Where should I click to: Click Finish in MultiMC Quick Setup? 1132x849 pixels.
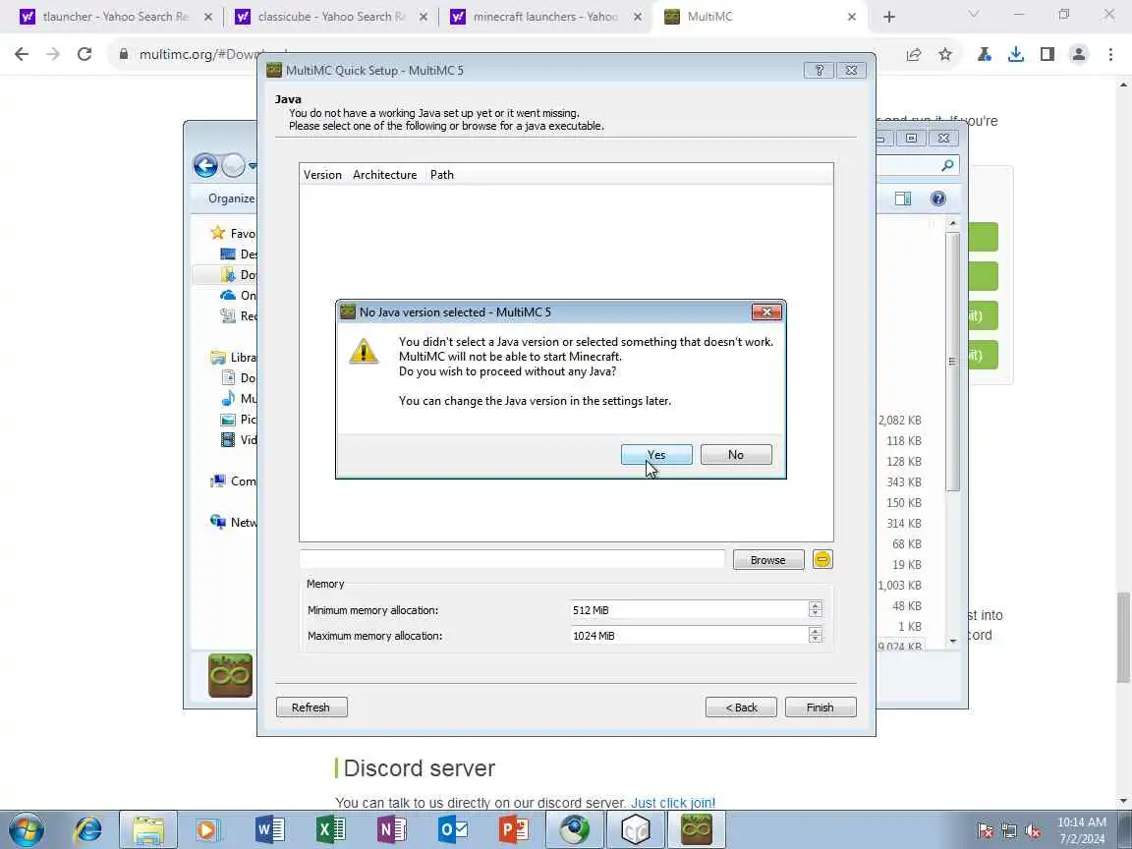(x=821, y=707)
